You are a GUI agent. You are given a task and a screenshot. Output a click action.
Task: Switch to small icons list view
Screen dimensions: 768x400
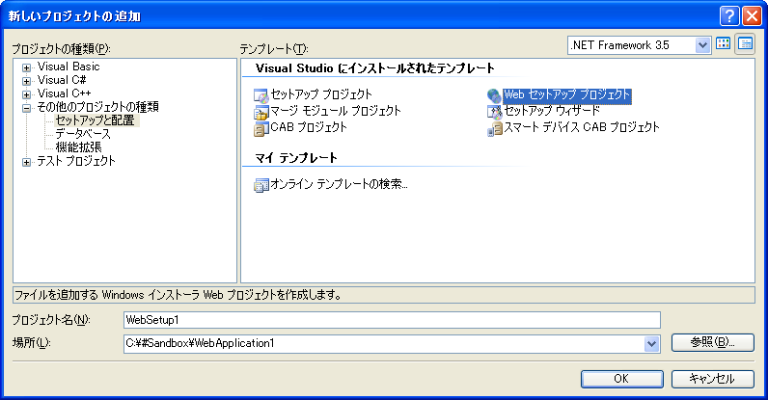(x=745, y=44)
